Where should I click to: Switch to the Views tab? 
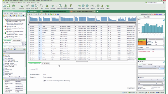click(10, 47)
